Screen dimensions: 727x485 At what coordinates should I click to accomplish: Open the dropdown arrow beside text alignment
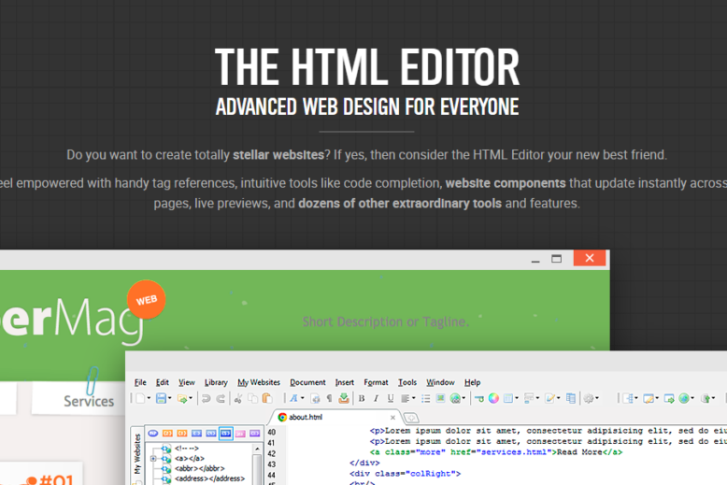(413, 398)
